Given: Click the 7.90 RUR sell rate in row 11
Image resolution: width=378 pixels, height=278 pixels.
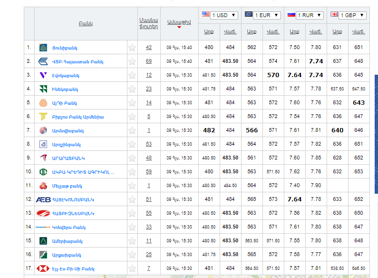Looking at the screenshot, I should (x=316, y=185).
